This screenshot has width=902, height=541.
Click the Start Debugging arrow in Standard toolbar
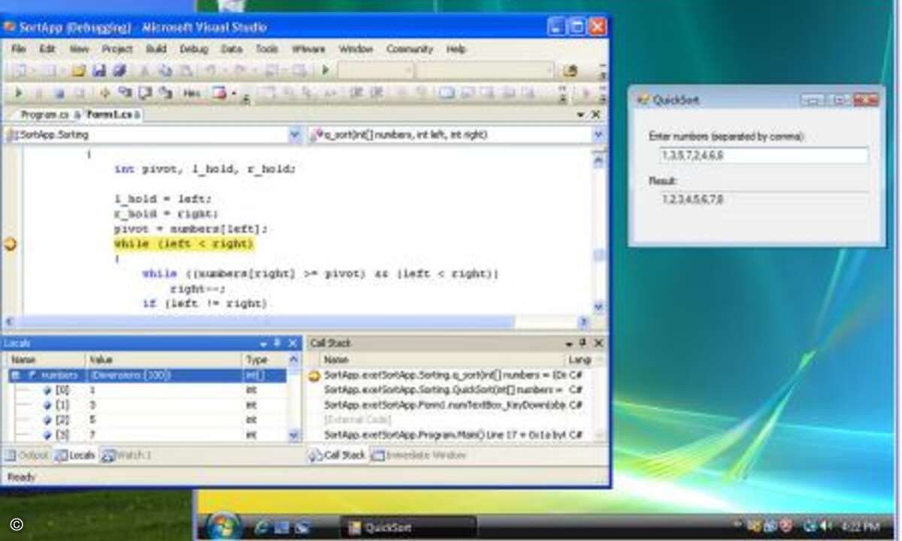pyautogui.click(x=325, y=71)
